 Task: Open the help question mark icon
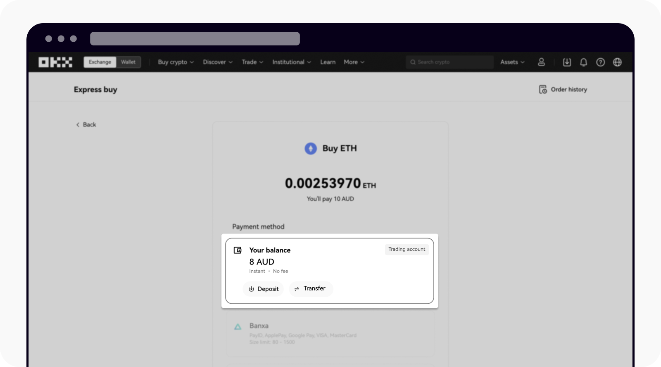point(600,62)
